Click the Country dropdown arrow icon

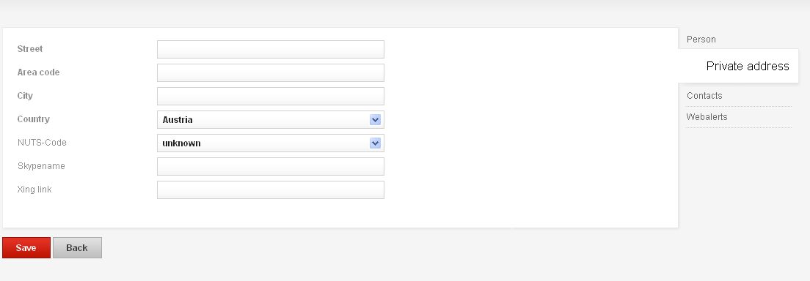point(375,119)
